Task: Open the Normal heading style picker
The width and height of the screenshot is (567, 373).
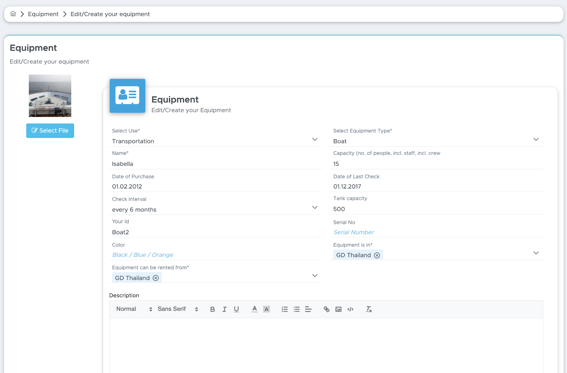Action: click(x=134, y=309)
